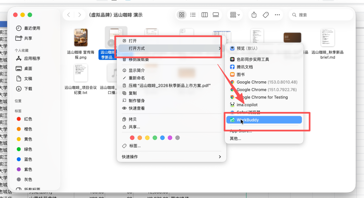Screen dimensions: 364x198
Task: Switch Finder to list view
Action: point(193,15)
